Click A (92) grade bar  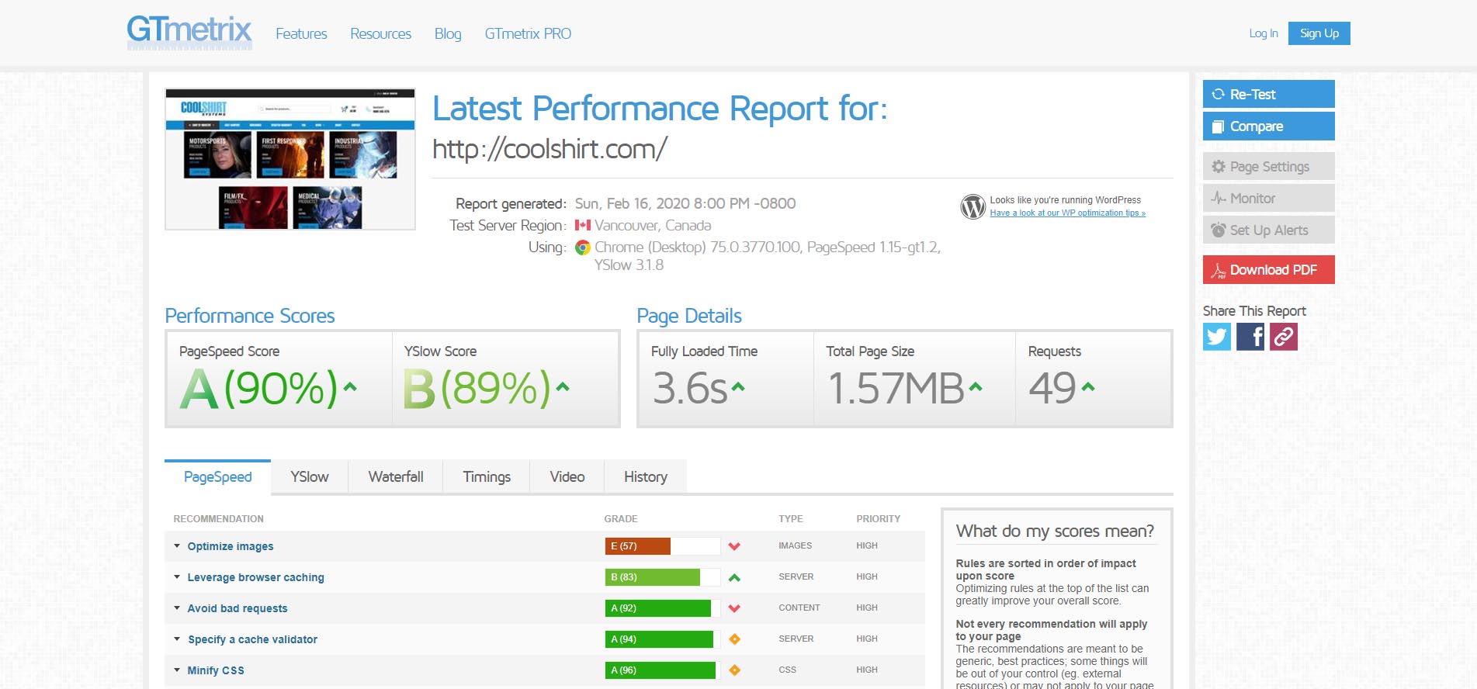[x=662, y=608]
